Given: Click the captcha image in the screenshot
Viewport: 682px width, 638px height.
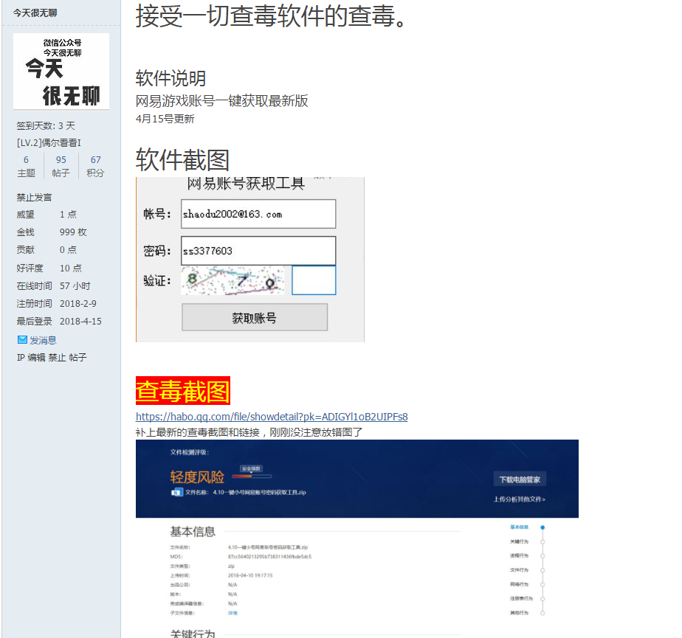Looking at the screenshot, I should 232,280.
